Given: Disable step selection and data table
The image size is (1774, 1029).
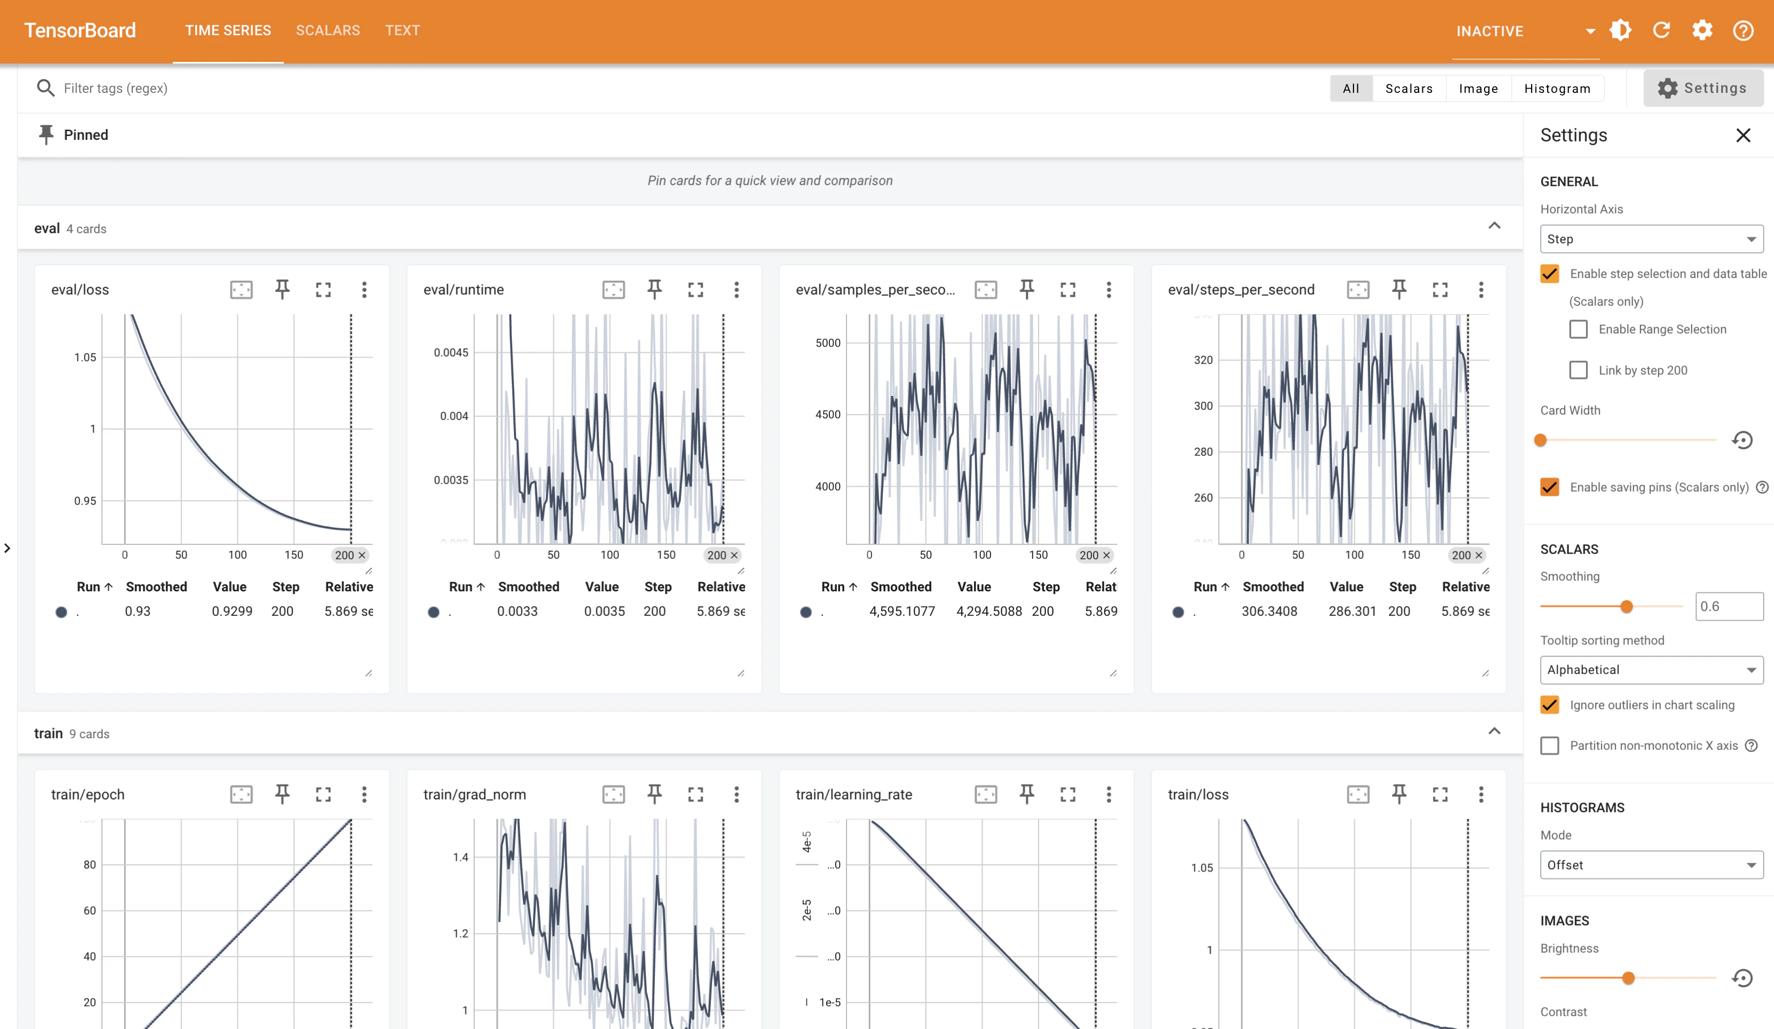Looking at the screenshot, I should (x=1549, y=274).
